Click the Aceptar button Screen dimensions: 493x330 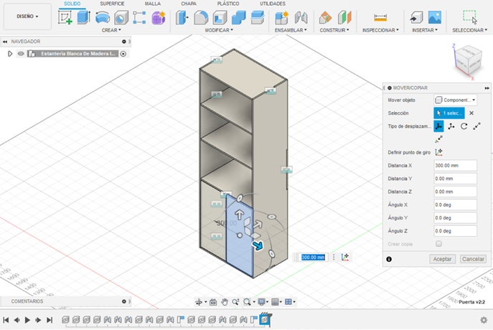click(442, 258)
